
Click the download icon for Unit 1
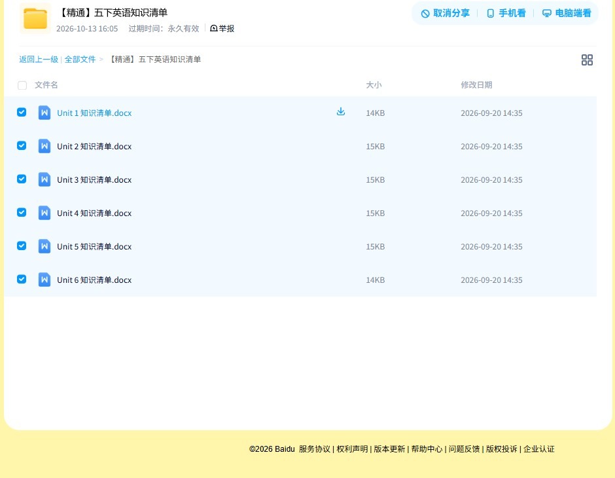point(341,112)
